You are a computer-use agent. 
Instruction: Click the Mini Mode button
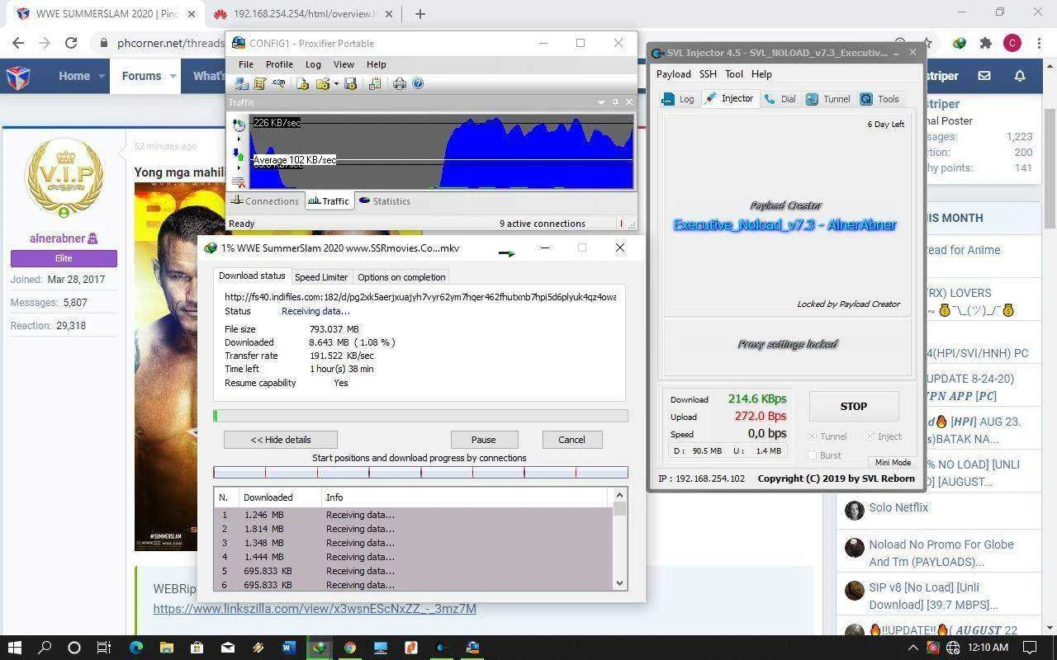click(893, 463)
